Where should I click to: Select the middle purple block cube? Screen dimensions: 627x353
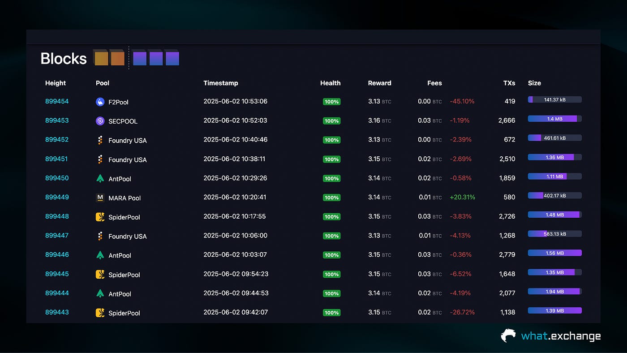[x=155, y=58]
